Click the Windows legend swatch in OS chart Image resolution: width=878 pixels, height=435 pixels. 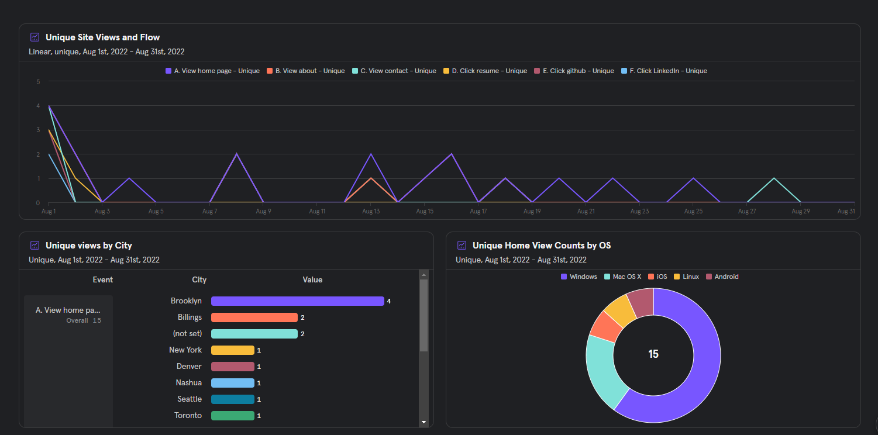[564, 277]
